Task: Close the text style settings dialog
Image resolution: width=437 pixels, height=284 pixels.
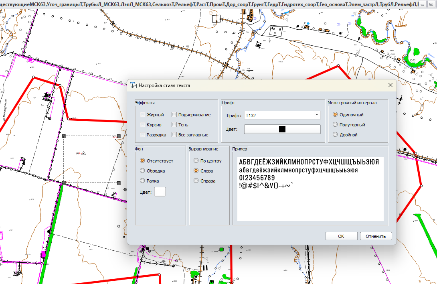Action: [390, 85]
